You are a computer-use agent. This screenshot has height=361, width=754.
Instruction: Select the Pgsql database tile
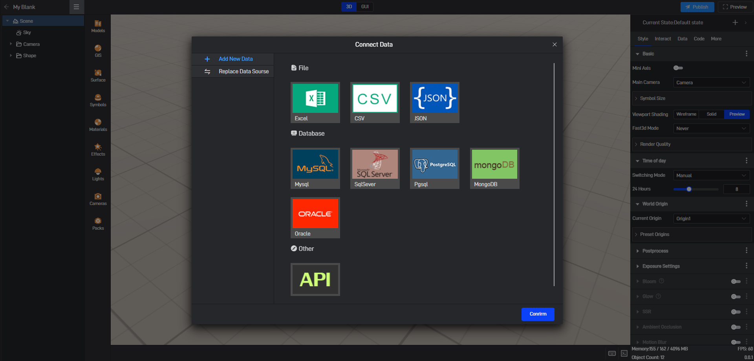[434, 168]
